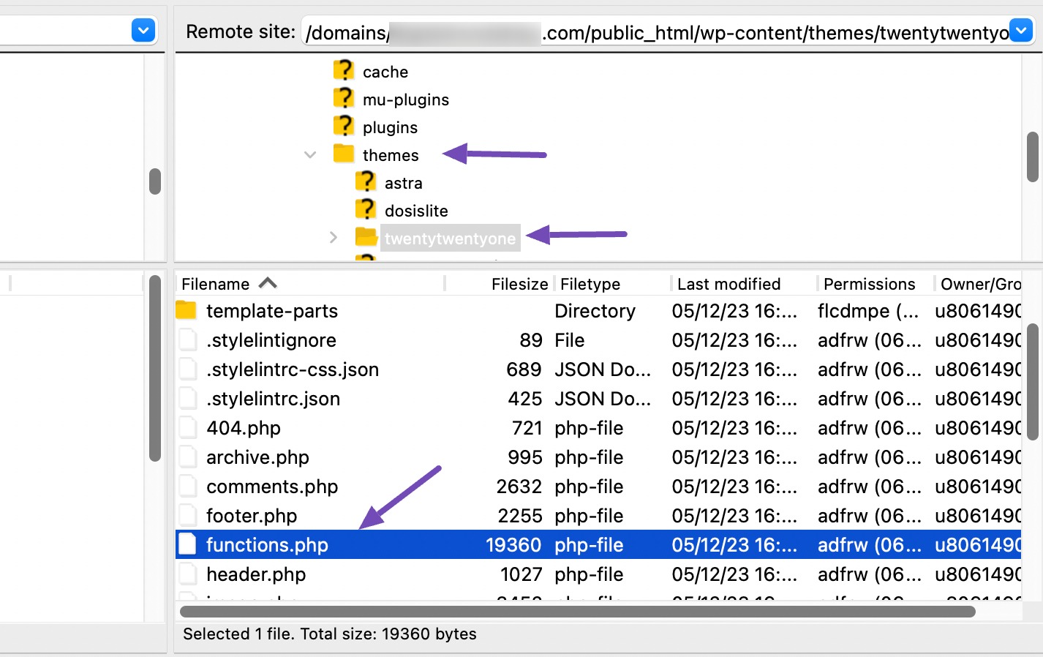
Task: Open the local site history dropdown
Action: (143, 30)
